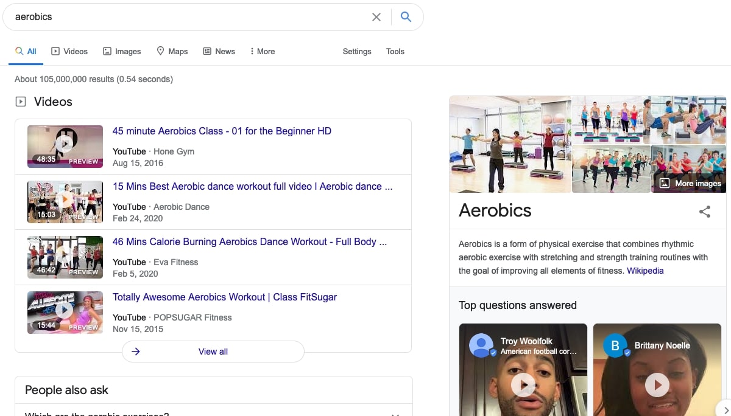
Task: Click the 'Top questions answered' heading
Action: (x=518, y=305)
